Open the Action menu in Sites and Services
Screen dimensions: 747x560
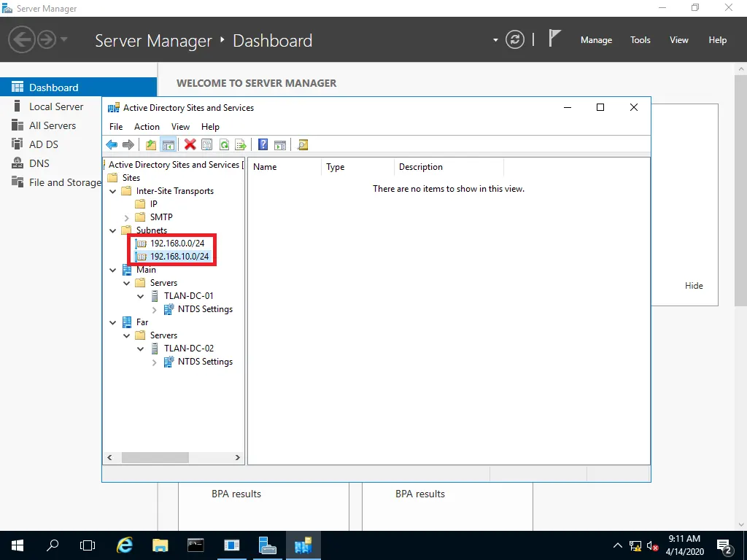point(147,127)
